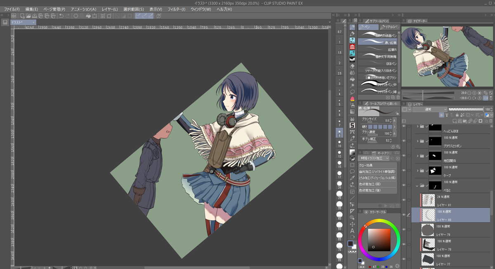Screen dimensions: 495x269
Task: Create new raster layer icon in Layer panel
Action: (x=455, y=121)
